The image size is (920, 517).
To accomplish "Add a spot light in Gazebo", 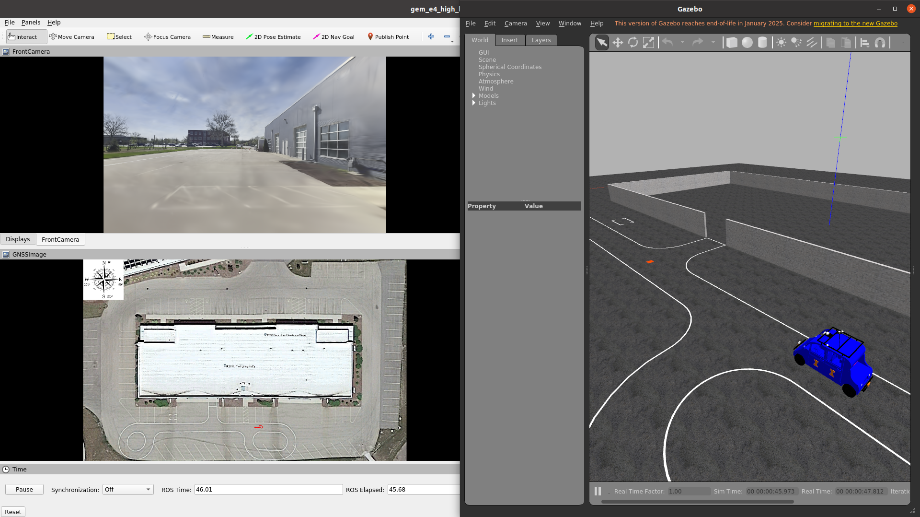I will 796,43.
